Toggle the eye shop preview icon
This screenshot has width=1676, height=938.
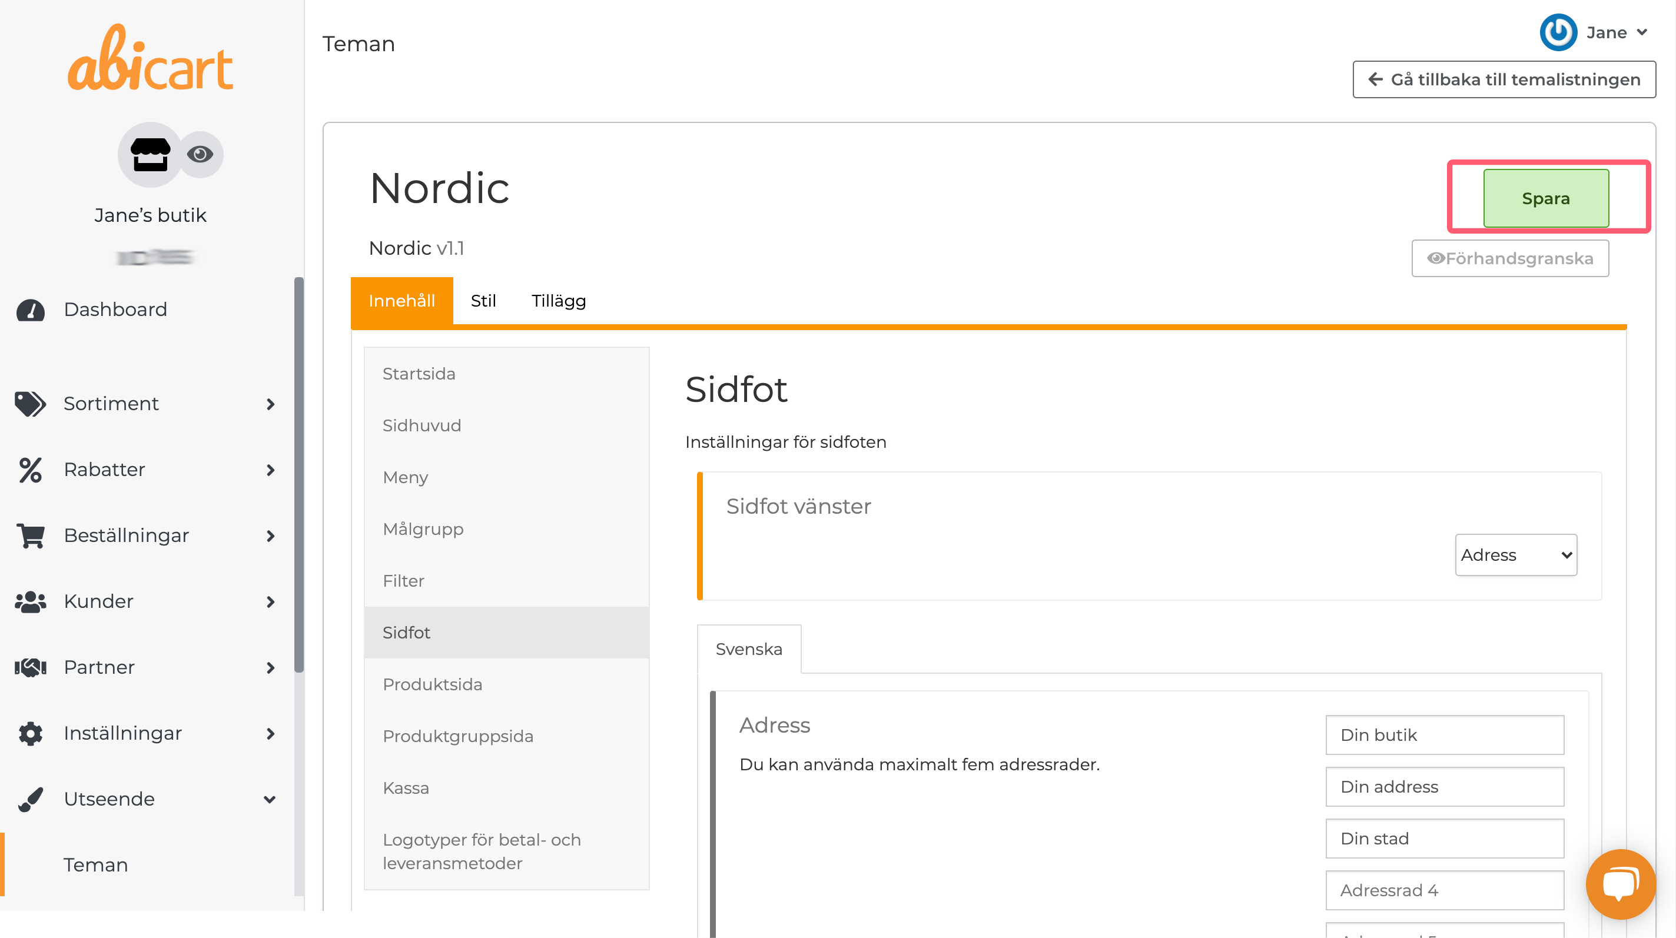pyautogui.click(x=200, y=154)
